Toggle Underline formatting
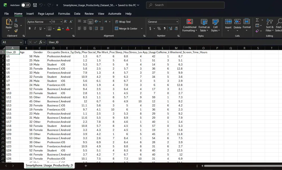Screen dimensions: 282x170 (40, 28)
